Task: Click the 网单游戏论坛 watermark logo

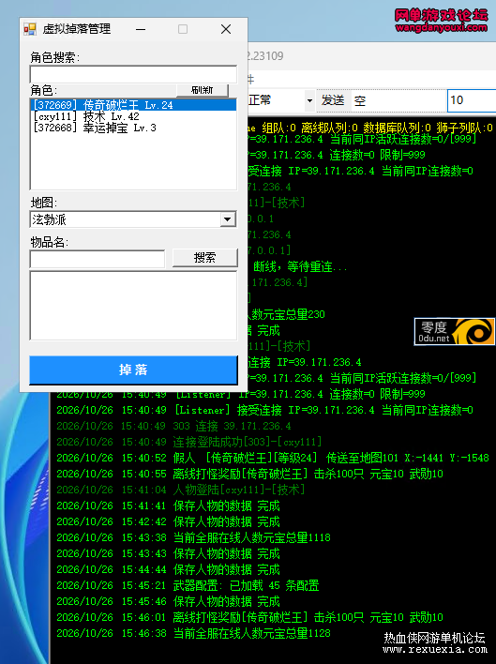Action: point(441,21)
